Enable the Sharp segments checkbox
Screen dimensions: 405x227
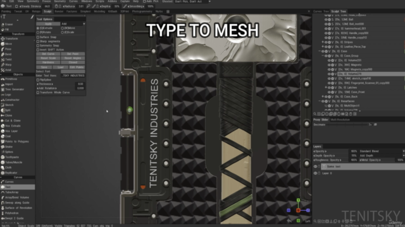pyautogui.click(x=38, y=41)
